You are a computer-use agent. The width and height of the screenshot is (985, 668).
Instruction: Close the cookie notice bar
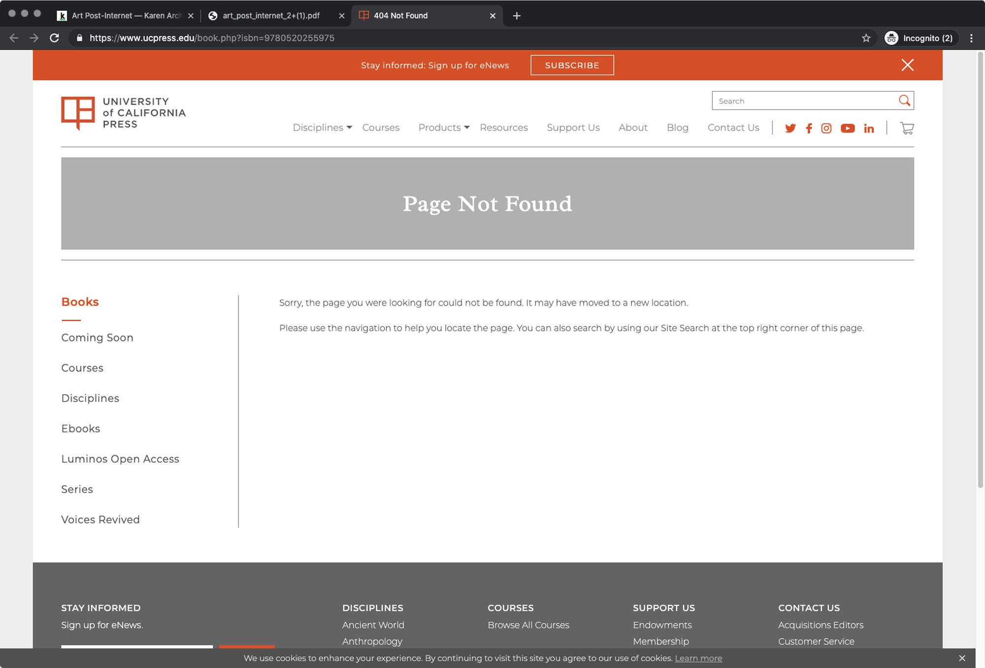pyautogui.click(x=962, y=658)
